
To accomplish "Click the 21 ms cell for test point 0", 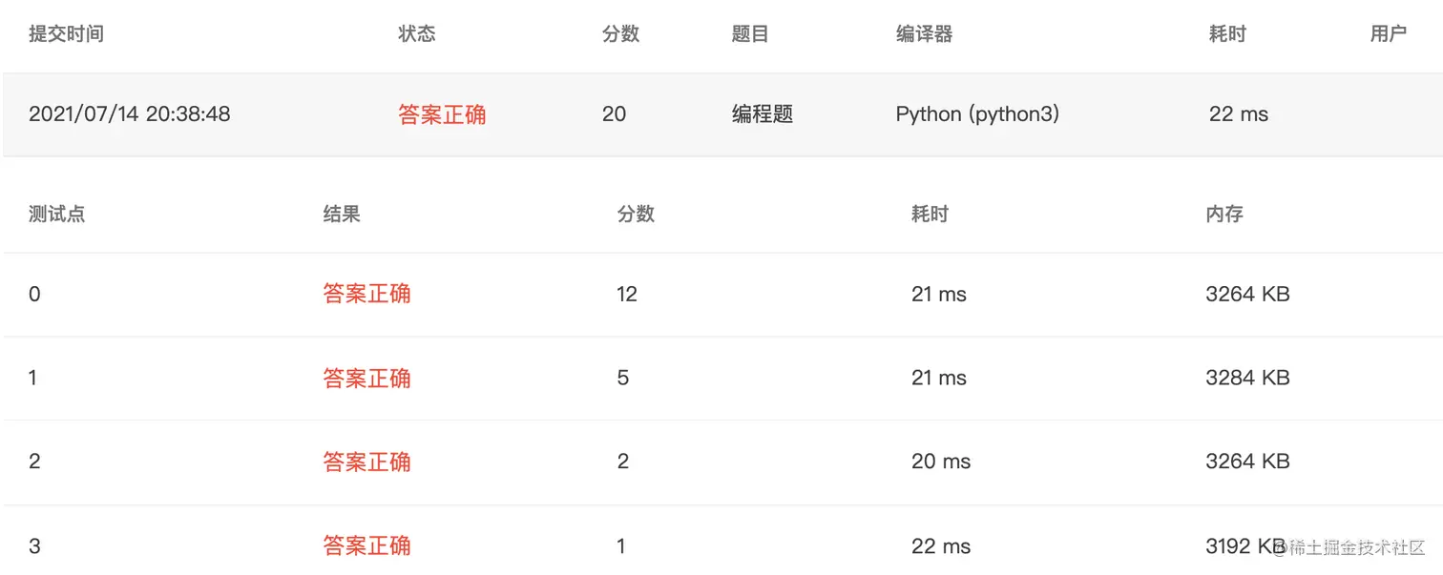I will 939,295.
